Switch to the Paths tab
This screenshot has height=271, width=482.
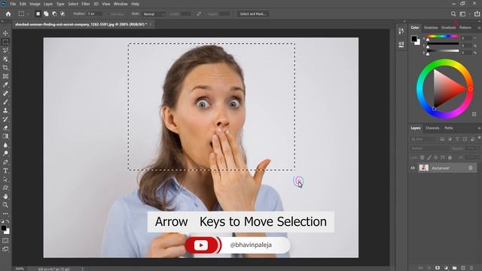click(x=449, y=128)
